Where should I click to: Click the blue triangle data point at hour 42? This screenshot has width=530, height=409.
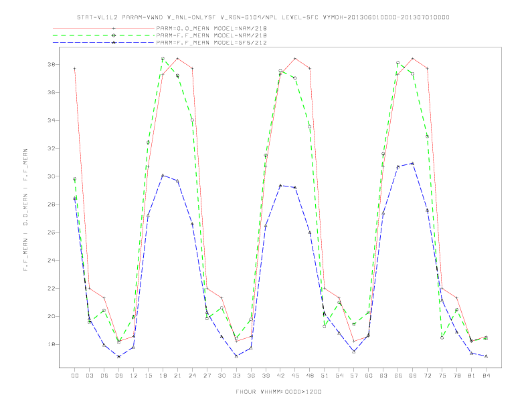point(280,186)
